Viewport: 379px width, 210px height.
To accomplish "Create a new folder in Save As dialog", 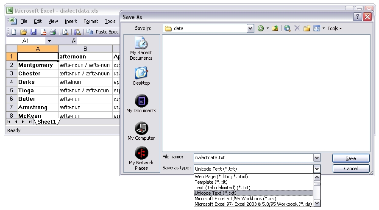I will coord(307,28).
